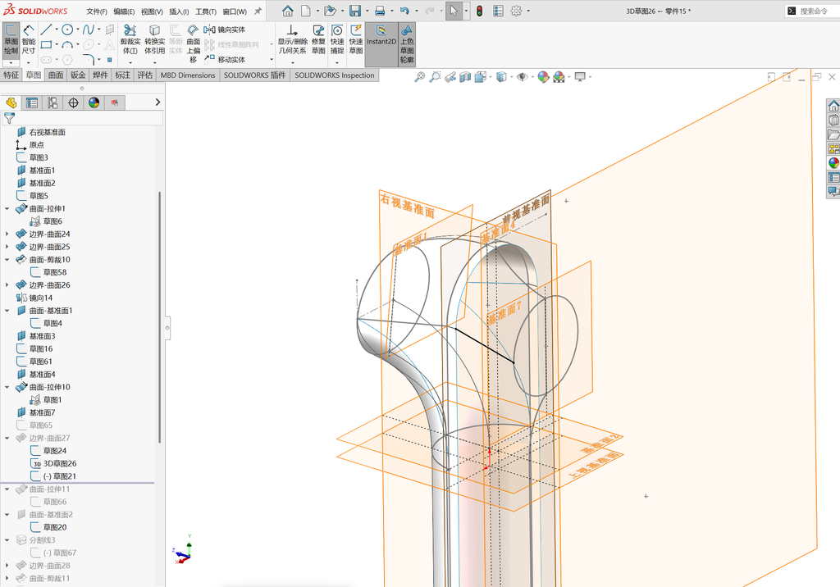840x587 pixels.
Task: Collapse the 曲面-剪裁10 feature node
Action: [7, 260]
